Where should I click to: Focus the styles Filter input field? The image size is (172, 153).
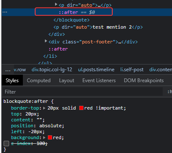click(83, 92)
